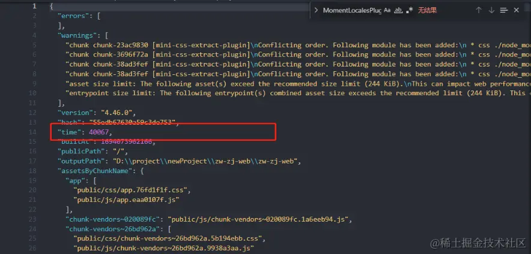The height and width of the screenshot is (254, 531).
Task: Click the time value 40067
Action: tap(99, 132)
